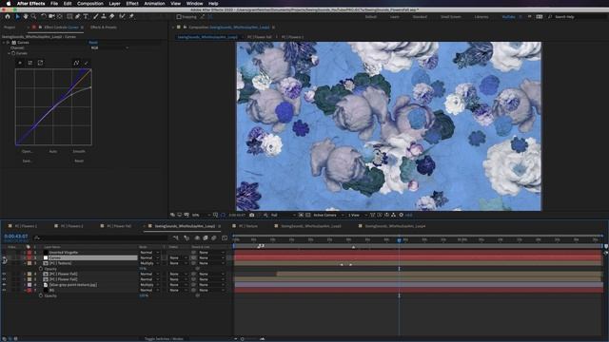Viewport: 609px width, 342px height.
Task: Open the Composition menu
Action: (x=90, y=4)
